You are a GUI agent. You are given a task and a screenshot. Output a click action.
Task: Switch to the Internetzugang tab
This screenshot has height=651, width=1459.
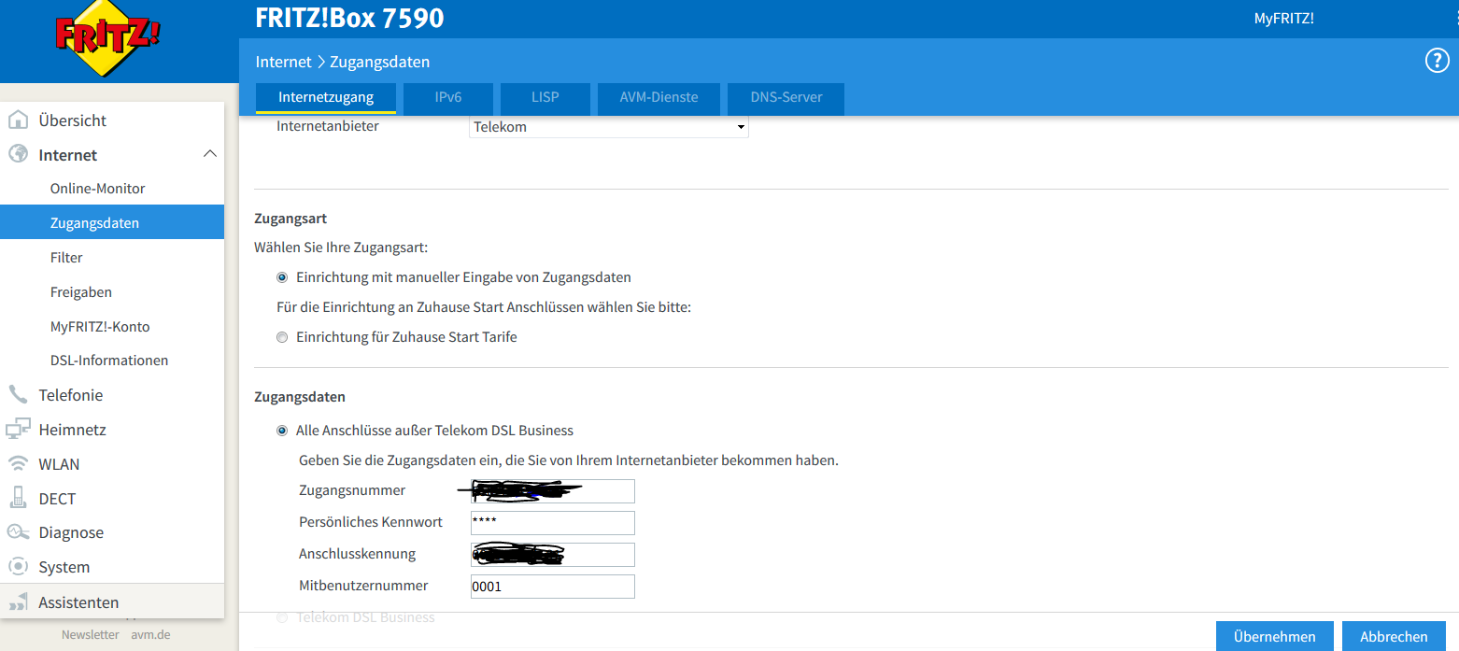(326, 97)
